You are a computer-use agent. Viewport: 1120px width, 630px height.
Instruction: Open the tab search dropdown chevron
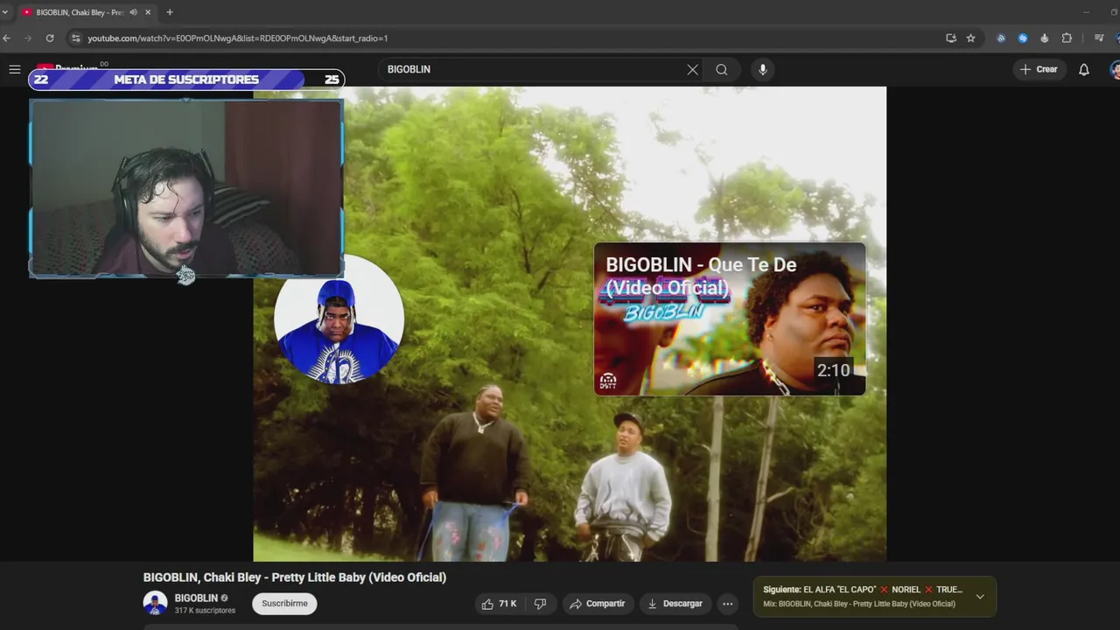coord(5,12)
